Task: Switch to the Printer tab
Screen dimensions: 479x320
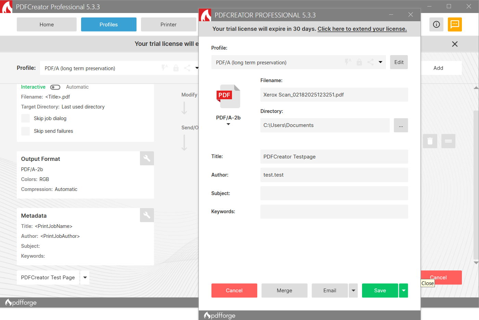Action: (x=168, y=24)
